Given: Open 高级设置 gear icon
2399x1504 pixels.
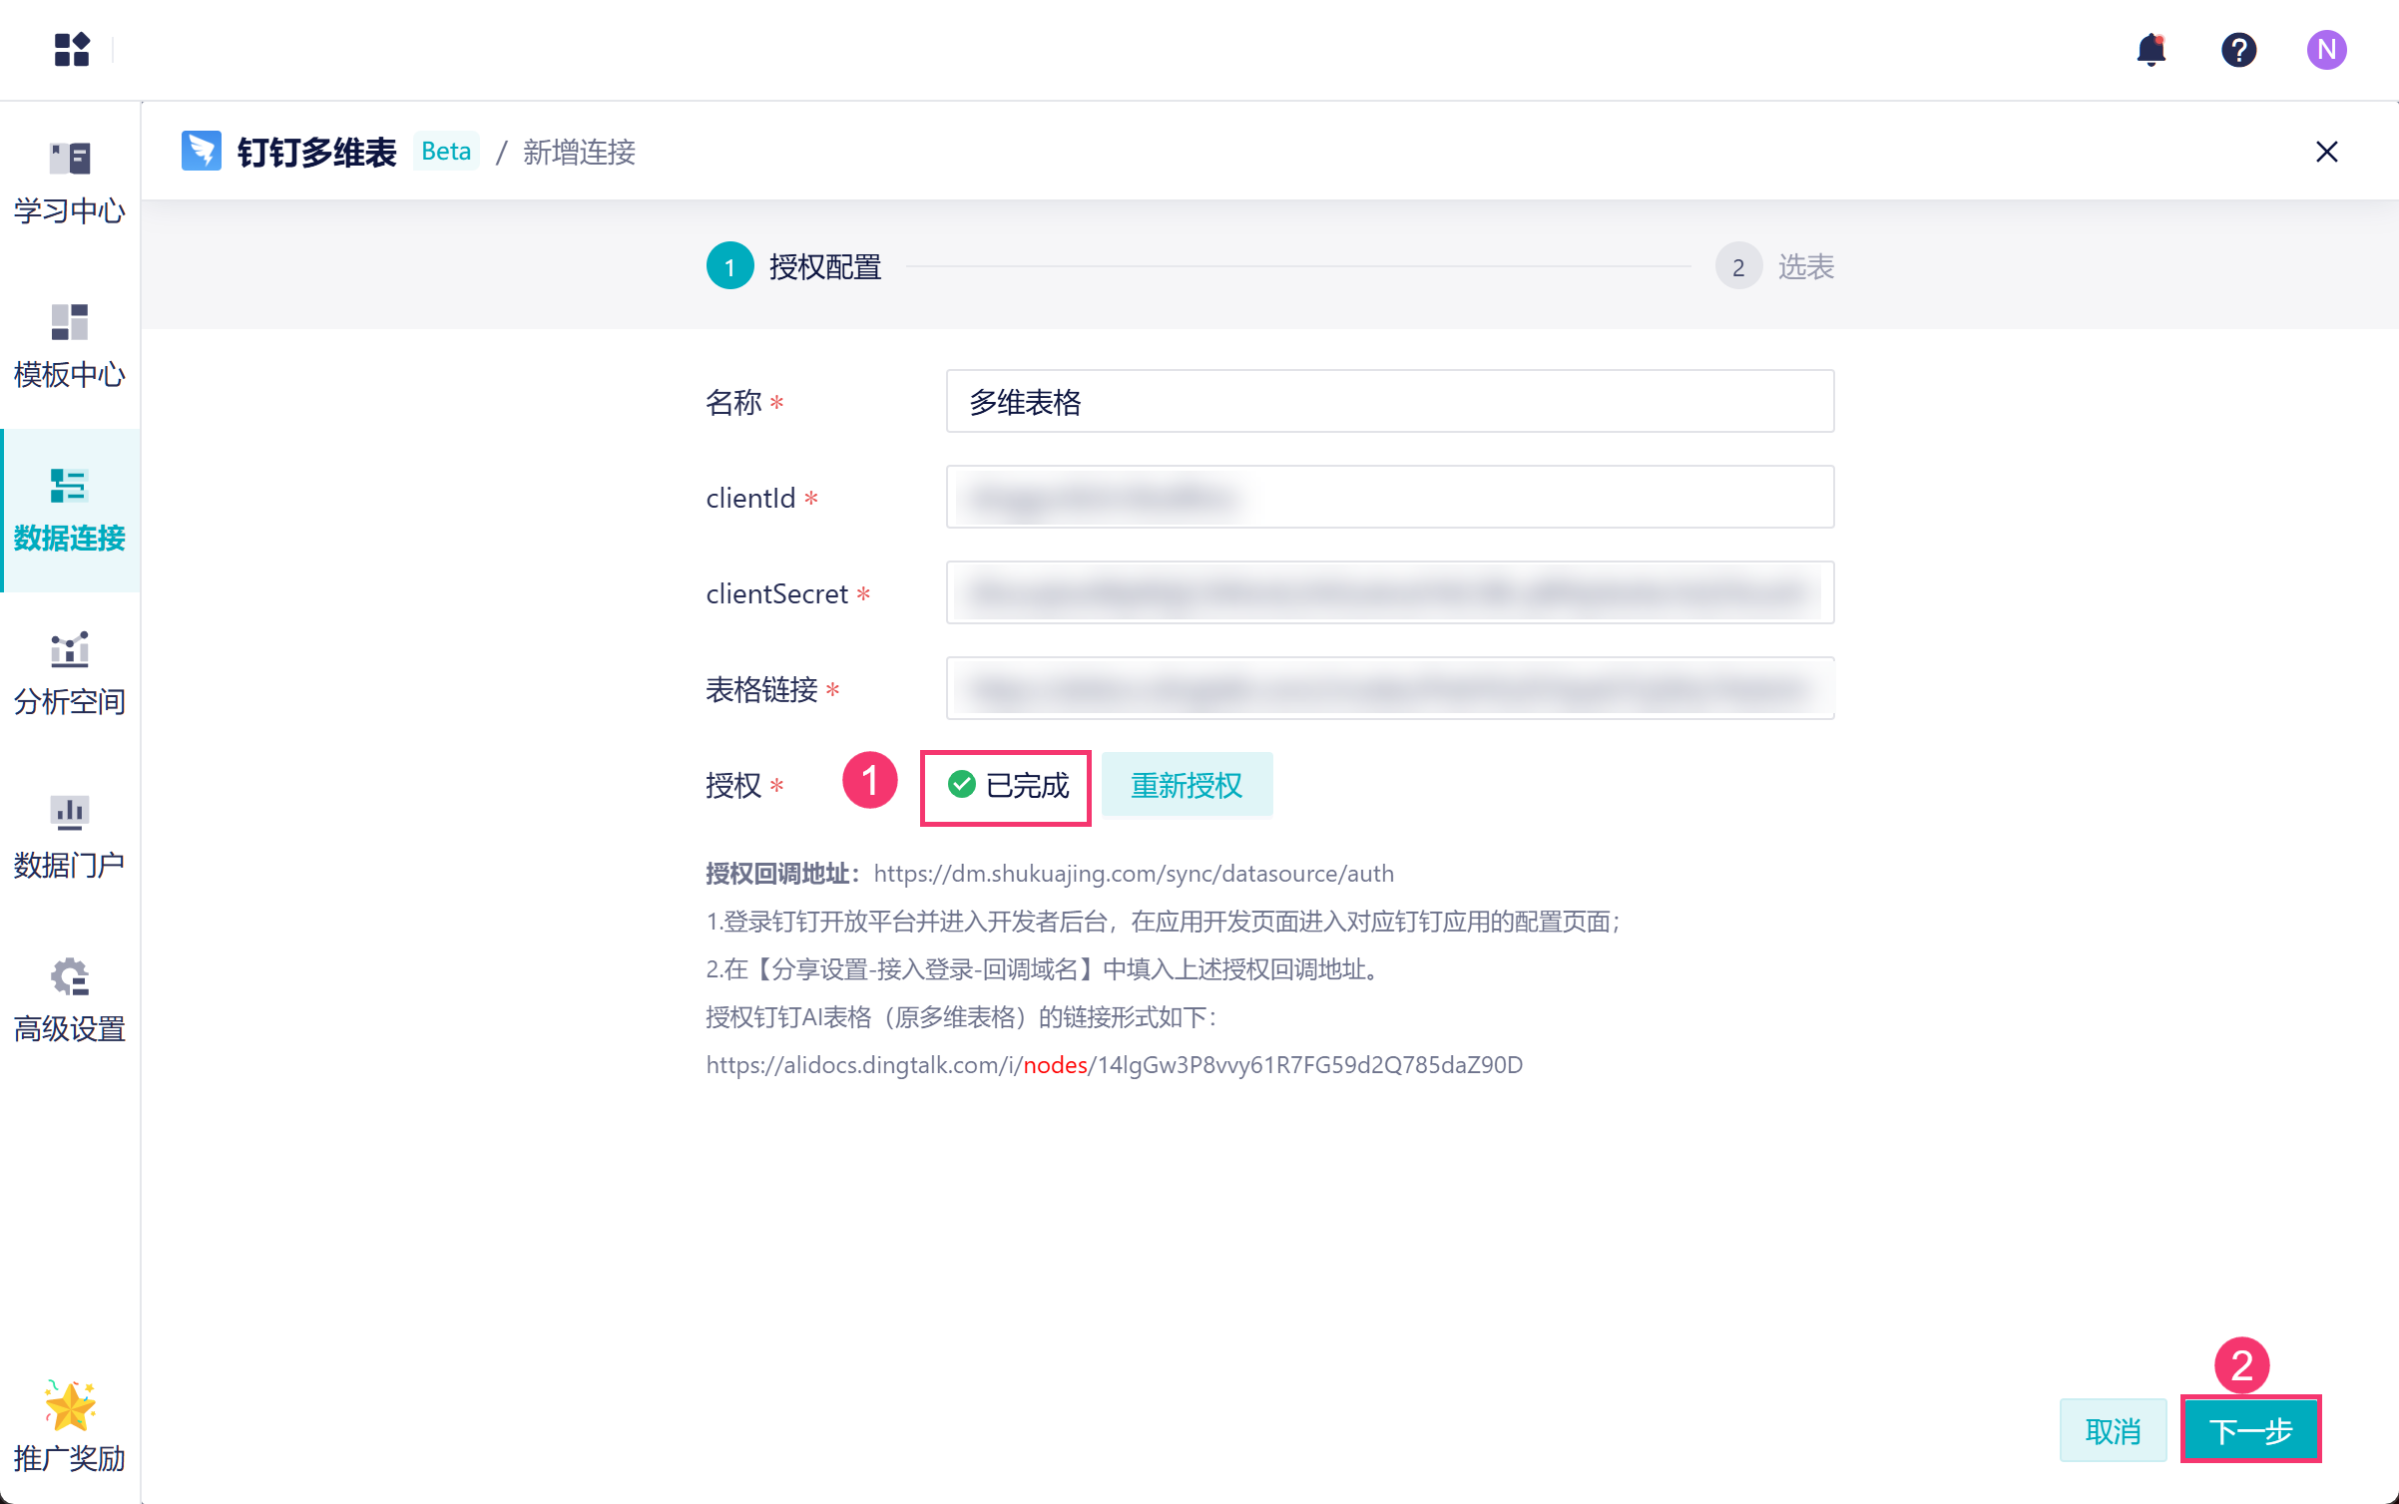Looking at the screenshot, I should 70,1000.
